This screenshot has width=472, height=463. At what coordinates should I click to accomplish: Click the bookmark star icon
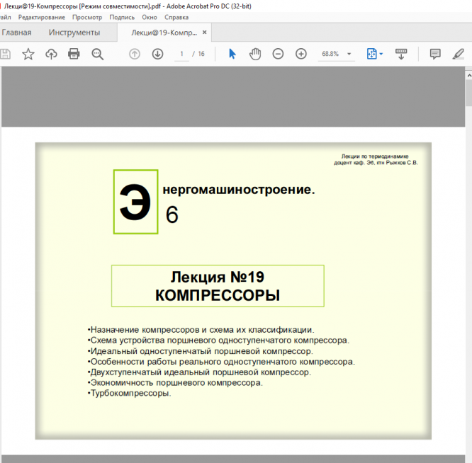(x=28, y=54)
